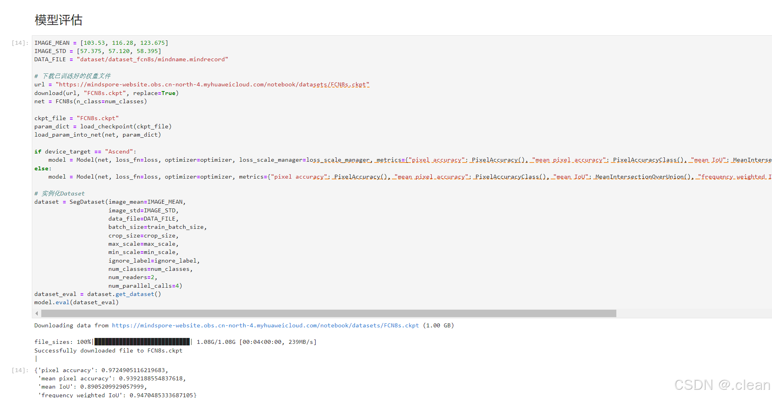
Task: Click the 'download(url, "FCN8s.ckpt", replace=True)' line
Action: (107, 93)
